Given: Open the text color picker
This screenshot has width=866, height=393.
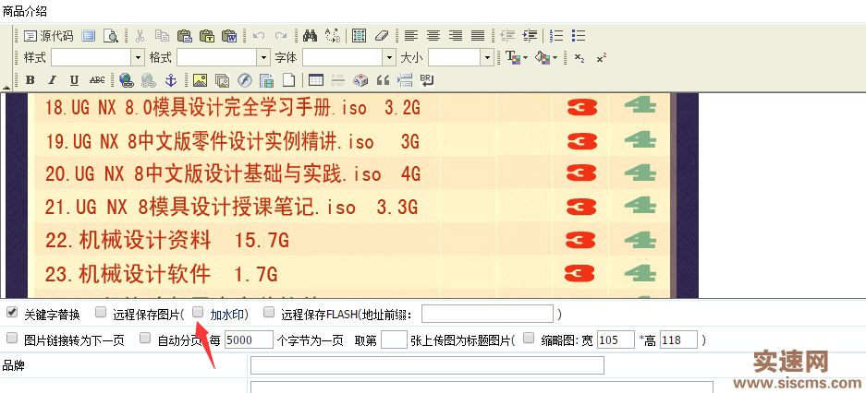Looking at the screenshot, I should (517, 57).
